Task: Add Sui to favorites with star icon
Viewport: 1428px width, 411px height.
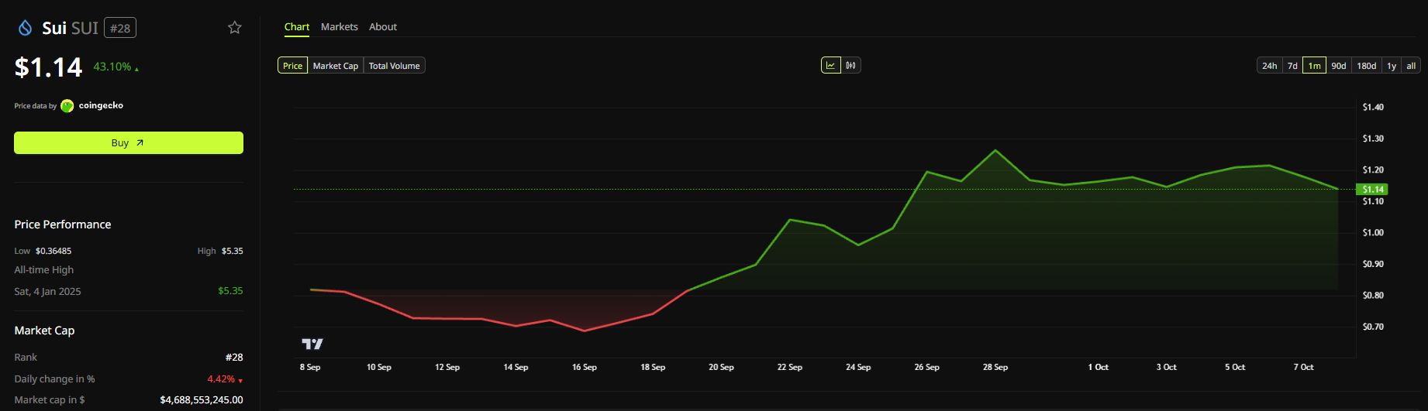Action: [235, 28]
